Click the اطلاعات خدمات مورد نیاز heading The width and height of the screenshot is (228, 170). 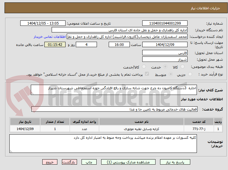202,99
